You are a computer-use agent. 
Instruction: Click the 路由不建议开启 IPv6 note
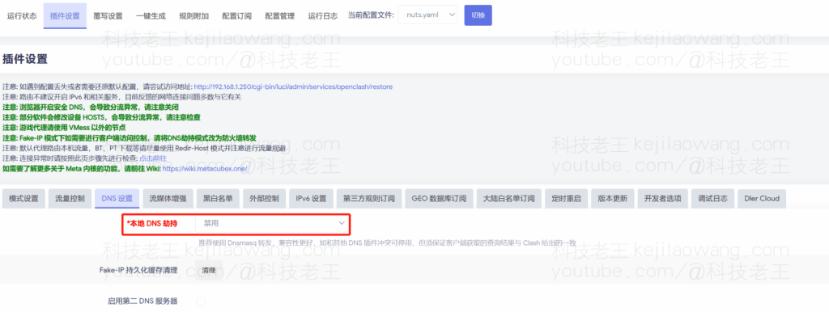click(122, 97)
